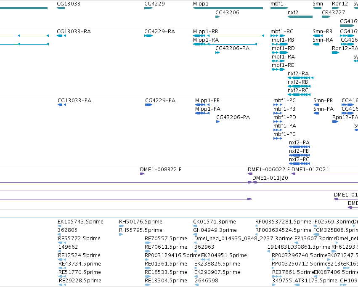
Task: Select transcript mbf1-RA
Action: pyautogui.click(x=278, y=61)
